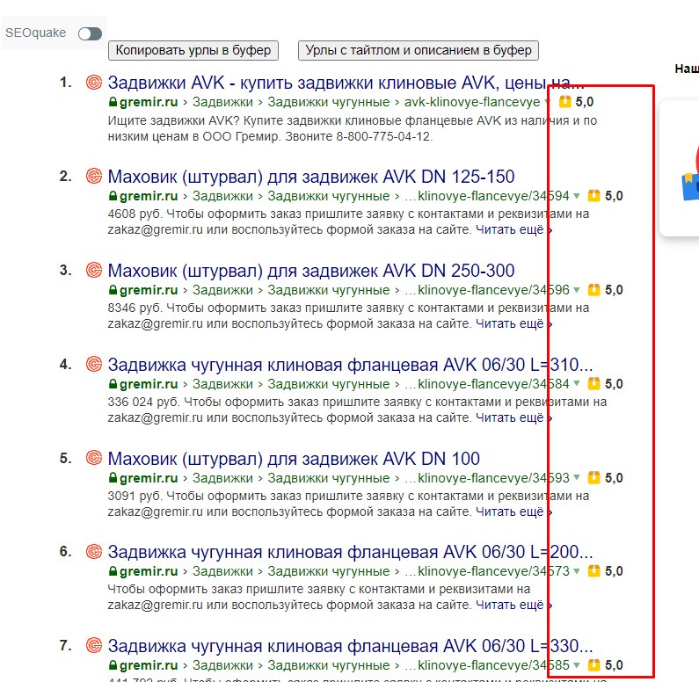Viewport: 699px width, 682px height.
Task: Open result 'Задвижка чугунная клиновая фланцевая AVK 06/30 L=200'
Action: pyautogui.click(x=350, y=552)
